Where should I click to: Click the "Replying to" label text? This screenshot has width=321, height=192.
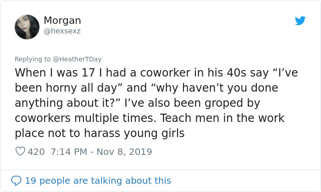33,59
